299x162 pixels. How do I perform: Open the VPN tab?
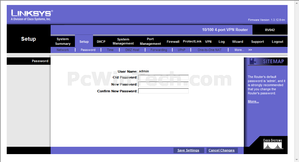click(208, 42)
